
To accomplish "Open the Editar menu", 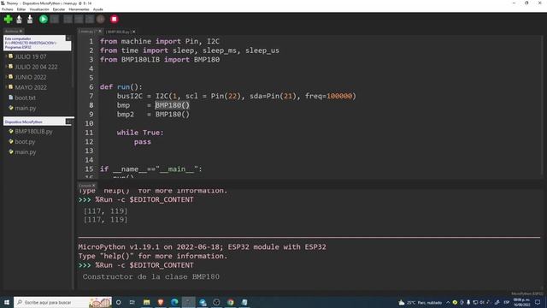I will pyautogui.click(x=21, y=9).
